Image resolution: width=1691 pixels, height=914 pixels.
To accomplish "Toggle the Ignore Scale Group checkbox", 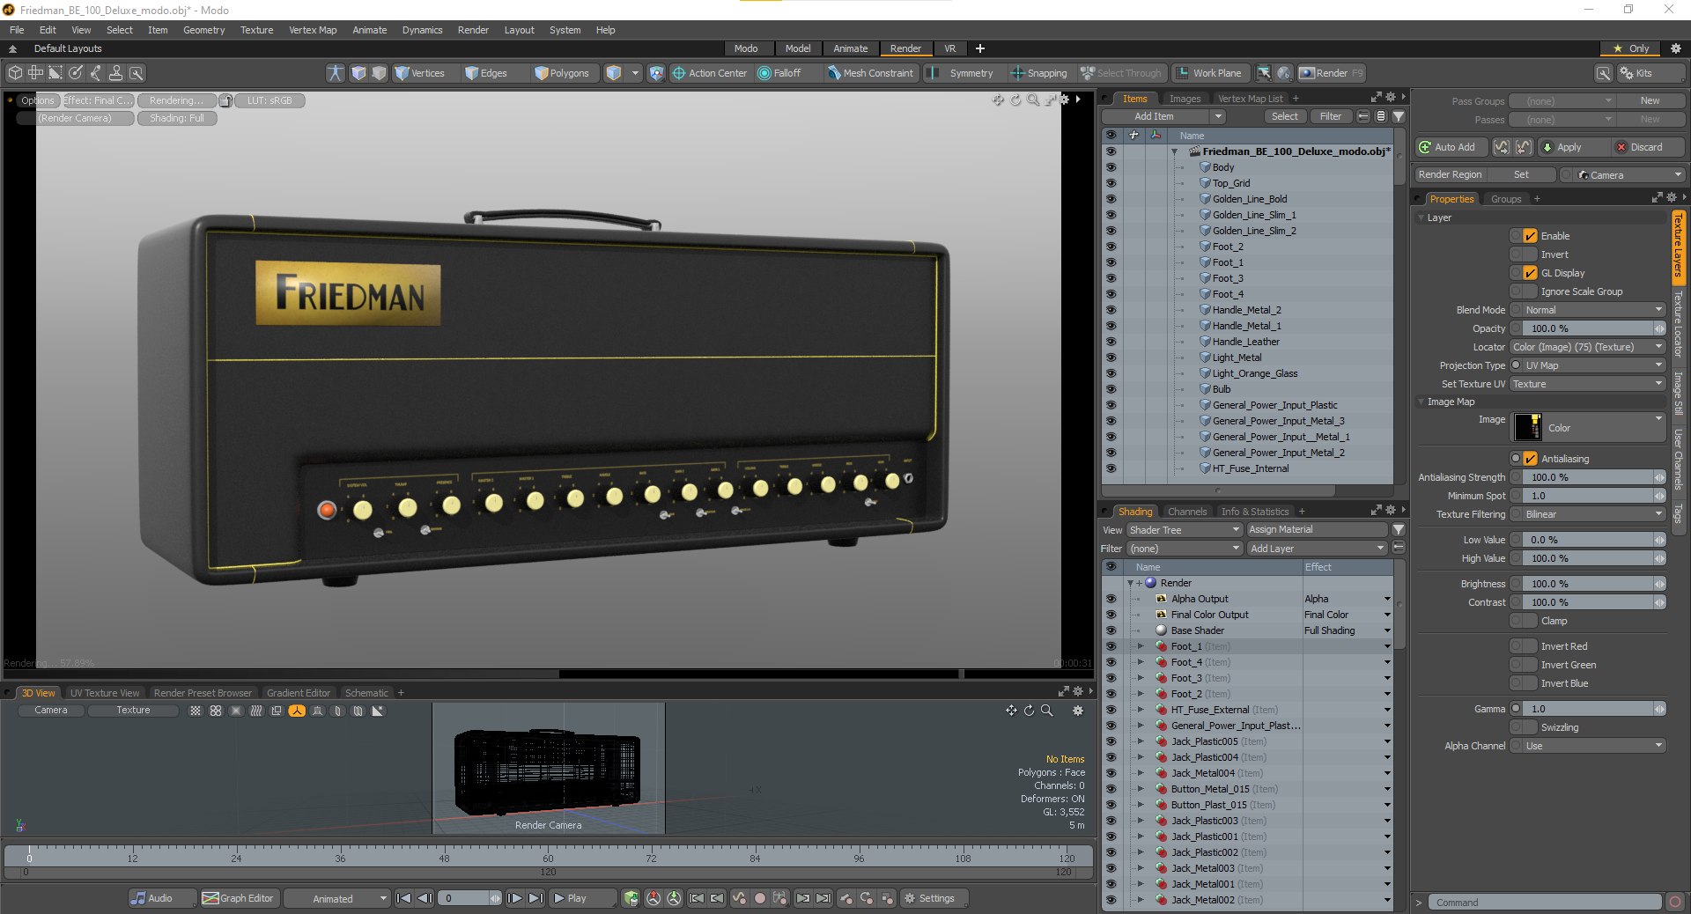I will 1531,291.
